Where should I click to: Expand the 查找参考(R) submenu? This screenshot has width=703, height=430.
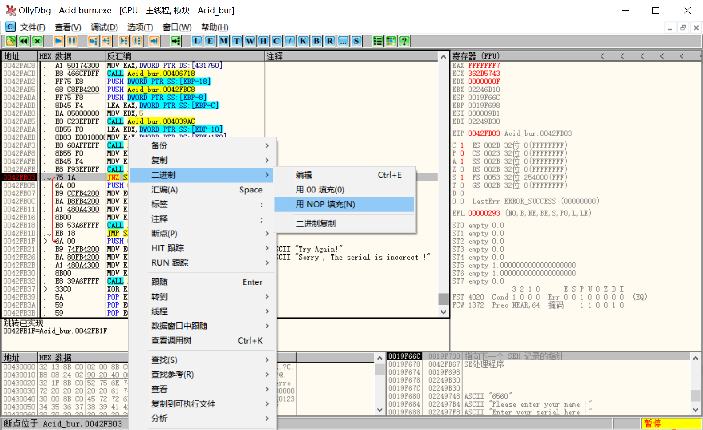202,375
